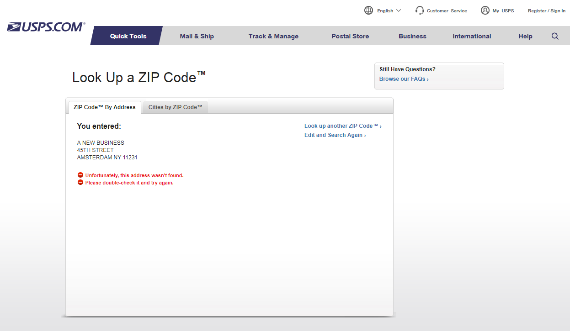Open site search via magnifier icon

[555, 36]
